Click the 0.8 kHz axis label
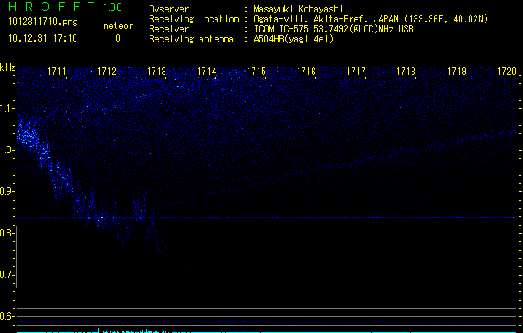This screenshot has height=333, width=523. pos(7,233)
